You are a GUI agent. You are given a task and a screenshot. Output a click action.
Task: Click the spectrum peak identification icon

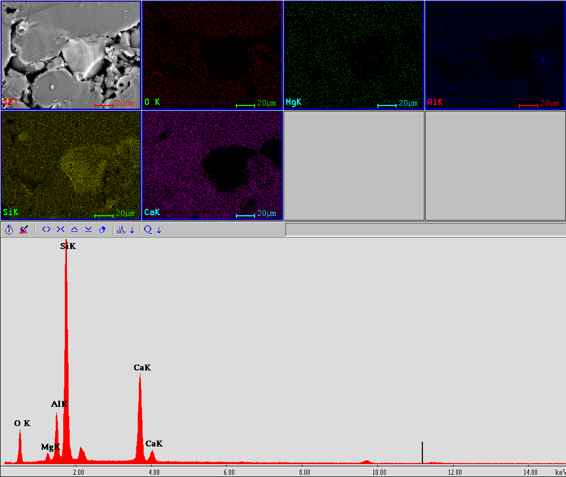tap(121, 230)
